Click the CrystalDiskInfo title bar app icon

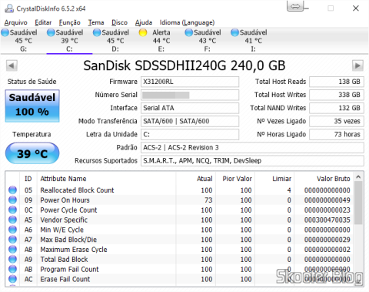(9, 8)
